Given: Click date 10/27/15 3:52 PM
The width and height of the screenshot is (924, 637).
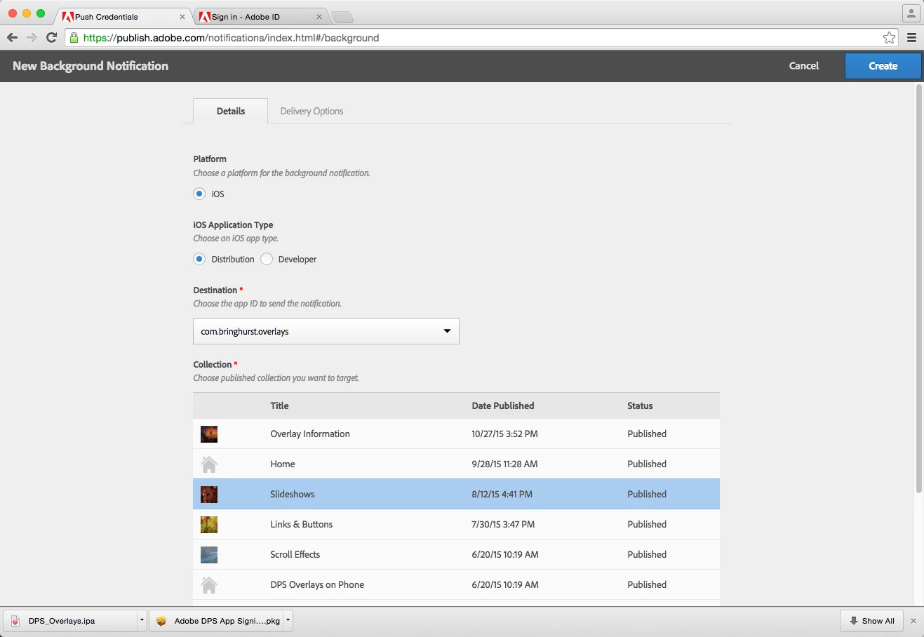Looking at the screenshot, I should tap(505, 434).
